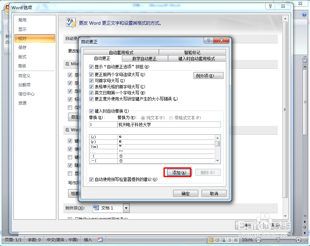The image size is (310, 246).
Task: Open the 例外项 文档 1 dropdown
Action: [x=126, y=208]
